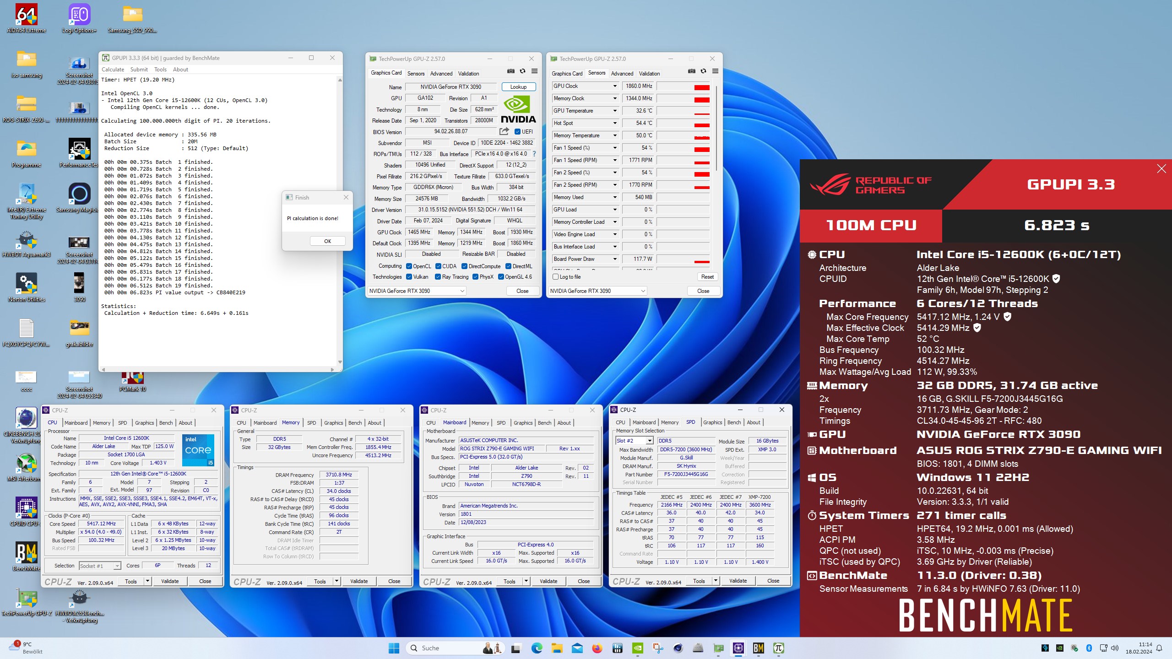This screenshot has height=659, width=1172.
Task: Select BenchMate desktop icon
Action: coord(27,556)
